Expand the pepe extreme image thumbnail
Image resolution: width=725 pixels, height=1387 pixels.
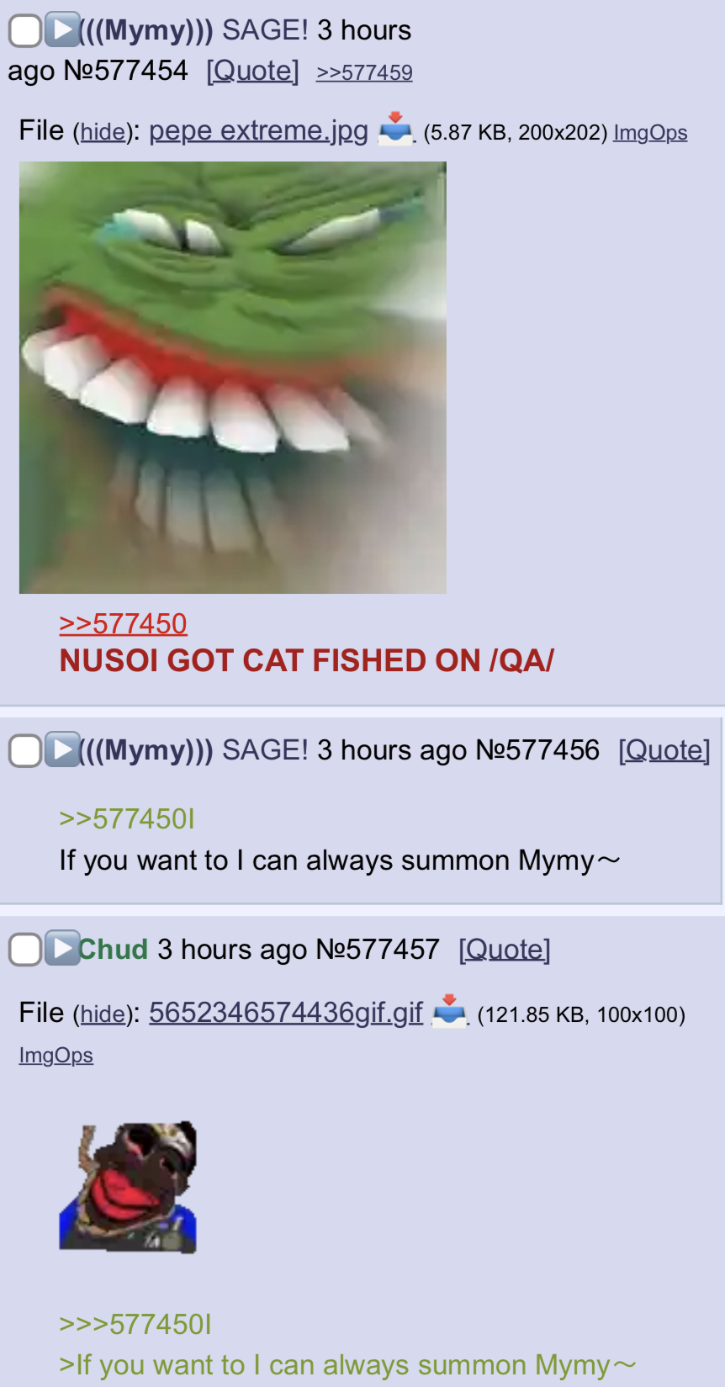pos(233,378)
